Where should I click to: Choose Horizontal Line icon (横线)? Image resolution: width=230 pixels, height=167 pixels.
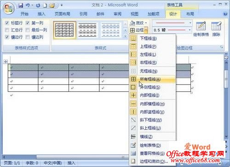pyautogui.click(x=133, y=137)
